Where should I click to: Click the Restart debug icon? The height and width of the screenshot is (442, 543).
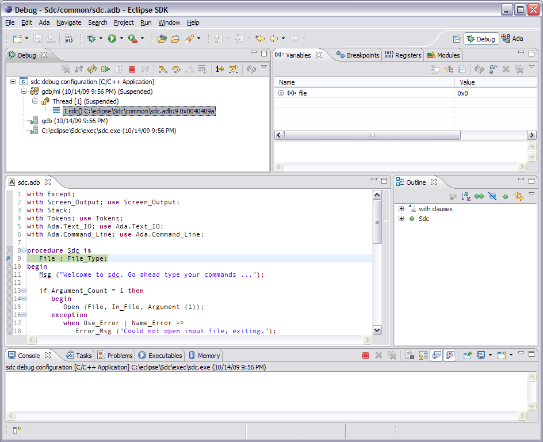92,69
